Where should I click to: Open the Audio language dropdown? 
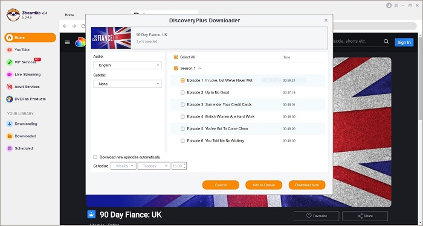(x=128, y=65)
